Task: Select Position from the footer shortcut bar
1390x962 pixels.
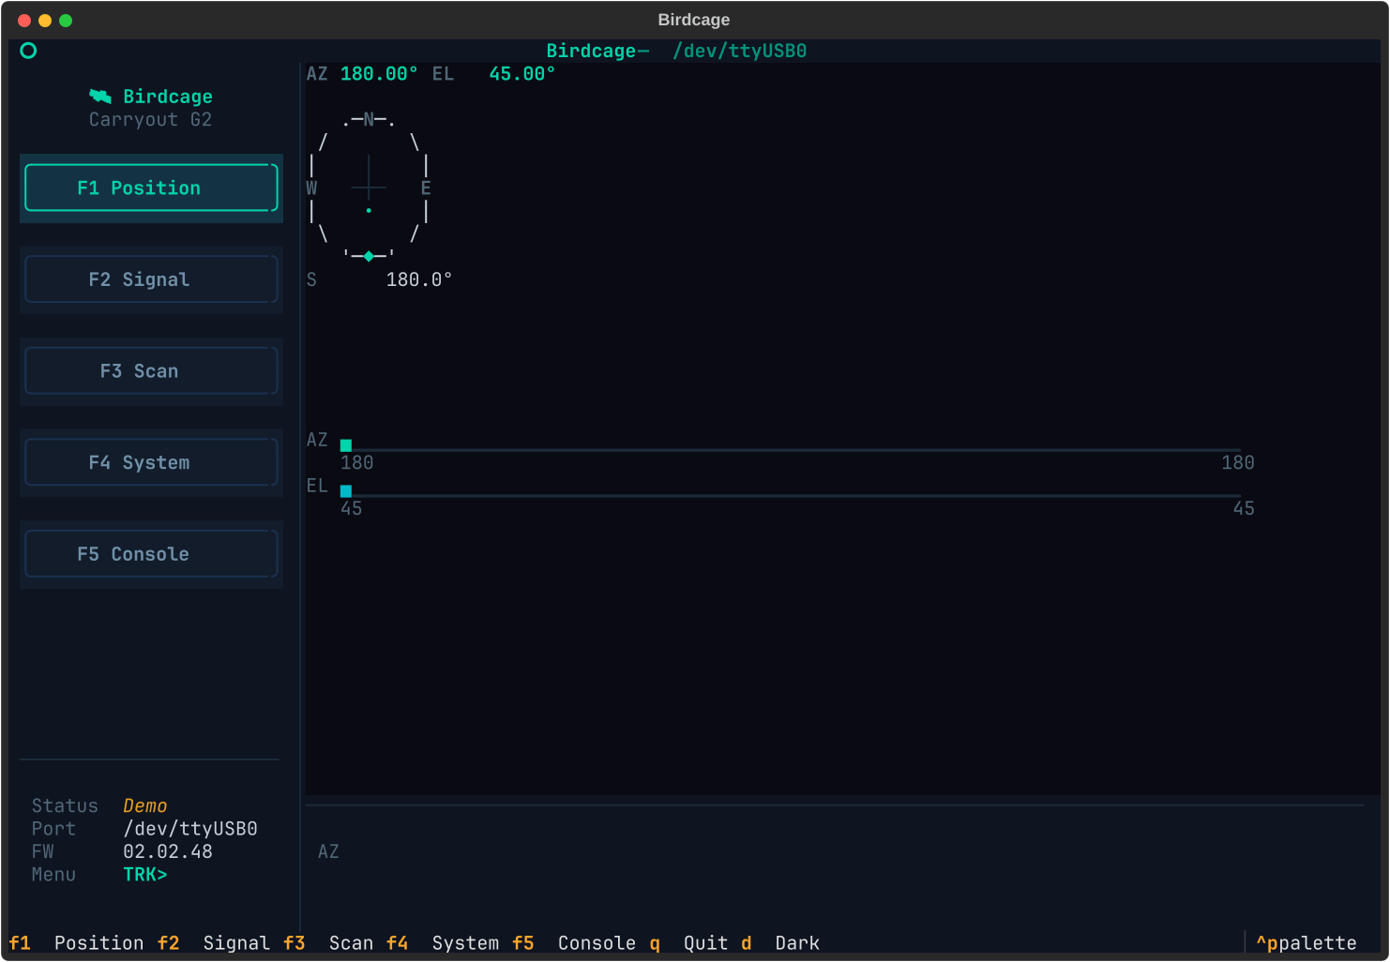Action: [99, 943]
